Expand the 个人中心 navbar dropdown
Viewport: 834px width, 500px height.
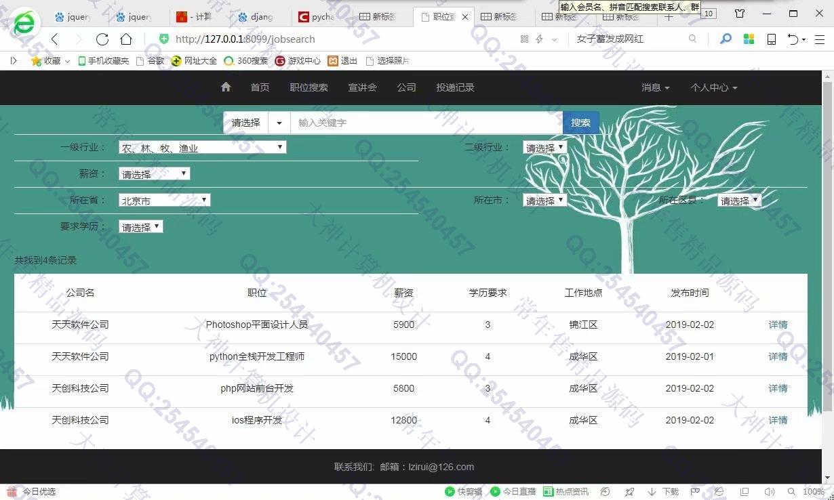tap(713, 87)
